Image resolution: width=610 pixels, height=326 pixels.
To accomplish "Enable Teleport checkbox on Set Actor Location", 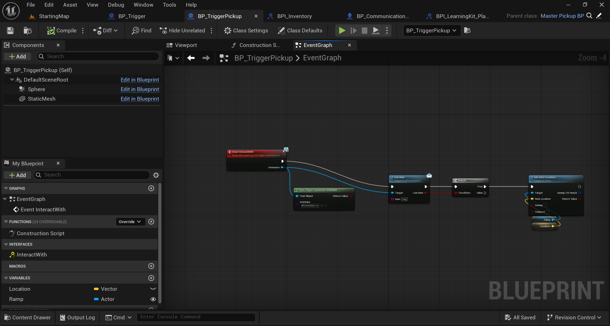I will (x=547, y=212).
